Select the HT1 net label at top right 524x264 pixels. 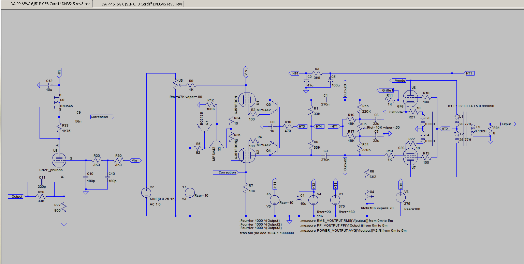tap(470, 73)
